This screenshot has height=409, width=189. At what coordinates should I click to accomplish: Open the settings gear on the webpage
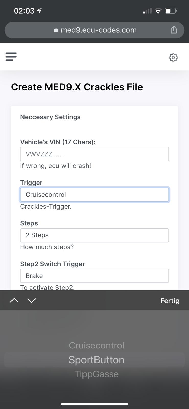173,58
